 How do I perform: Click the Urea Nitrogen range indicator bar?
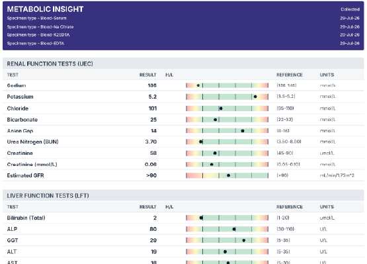click(227, 142)
